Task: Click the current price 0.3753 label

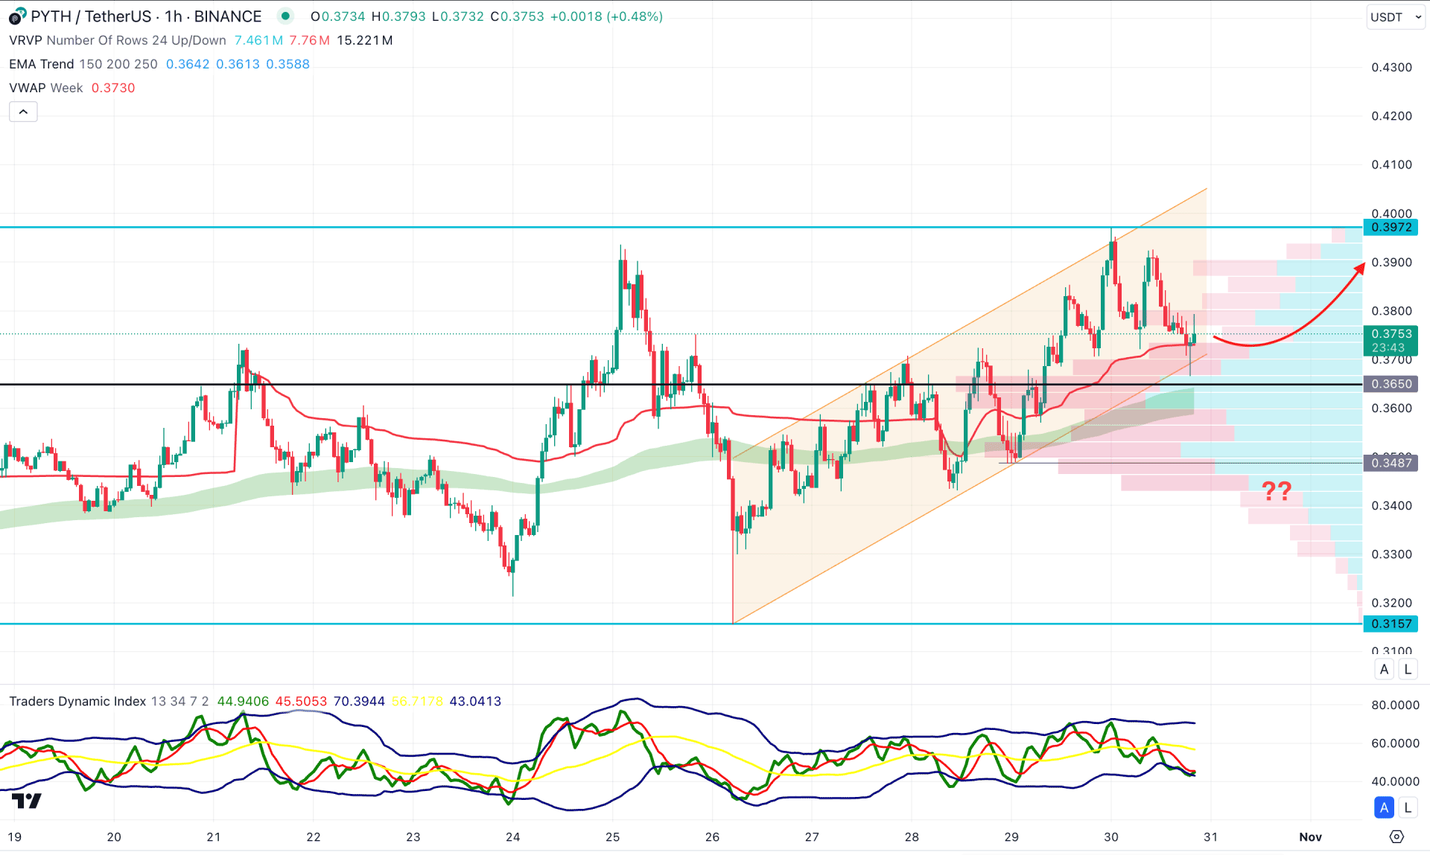Action: tap(1391, 340)
